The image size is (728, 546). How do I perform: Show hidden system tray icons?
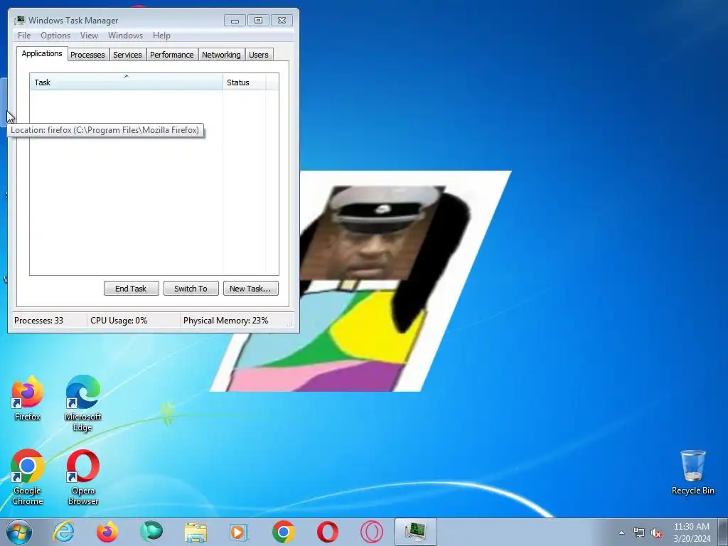click(x=621, y=532)
